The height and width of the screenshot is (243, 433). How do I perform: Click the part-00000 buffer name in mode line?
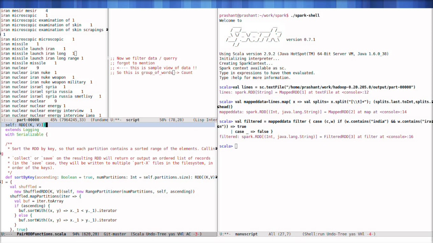28,120
